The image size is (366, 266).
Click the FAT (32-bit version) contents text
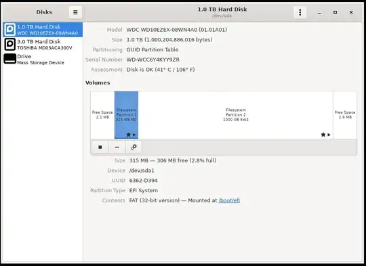point(155,200)
